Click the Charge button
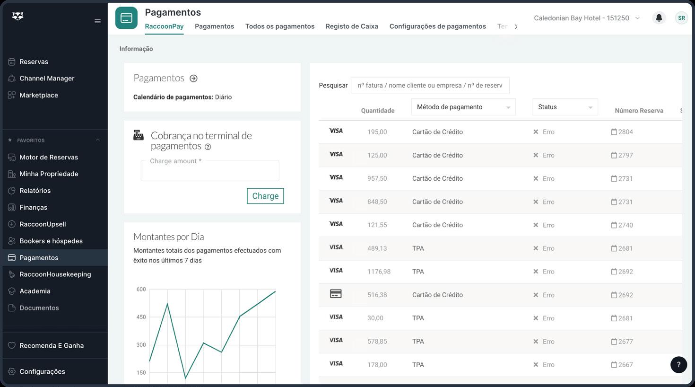 pos(265,196)
